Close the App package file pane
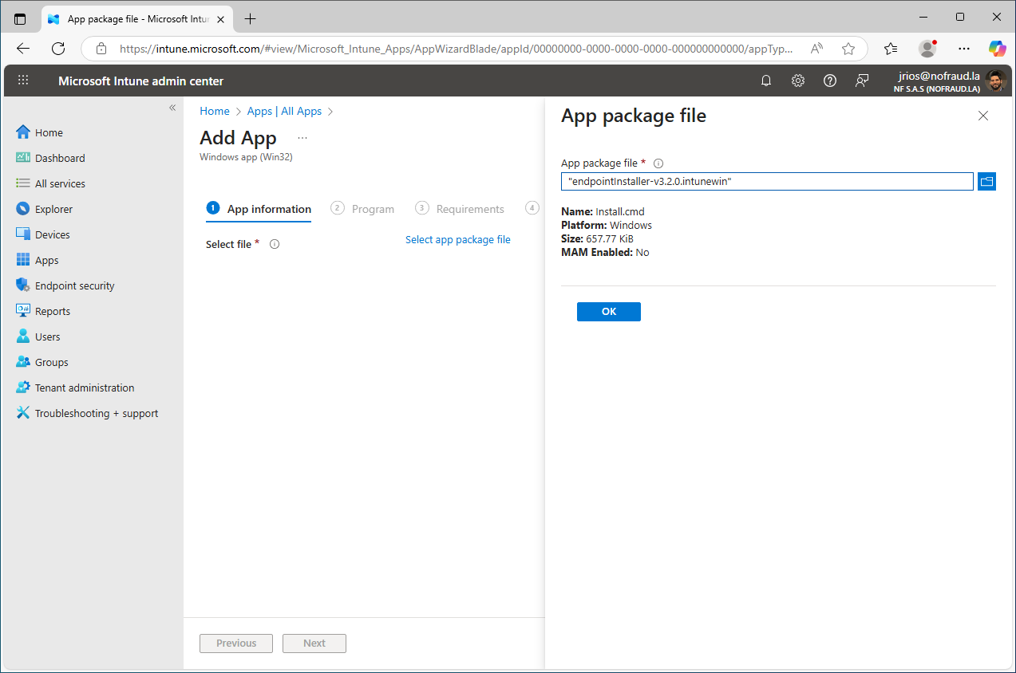 coord(983,116)
